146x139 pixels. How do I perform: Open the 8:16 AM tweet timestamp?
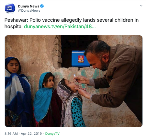(11, 133)
